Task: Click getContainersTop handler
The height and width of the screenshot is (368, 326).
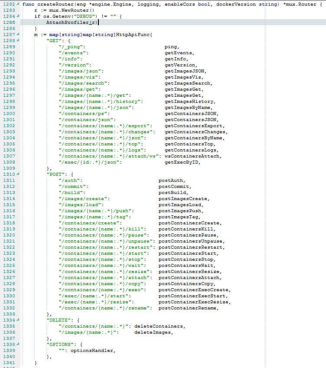Action: coord(189,144)
